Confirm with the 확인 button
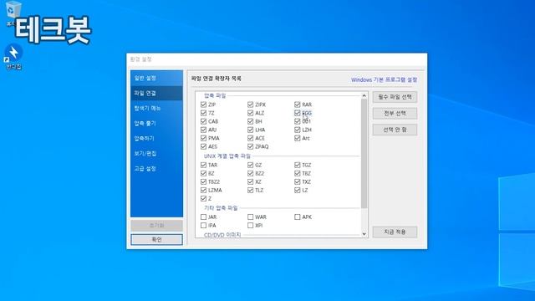Viewport: 535px width, 301px height. (x=156, y=240)
